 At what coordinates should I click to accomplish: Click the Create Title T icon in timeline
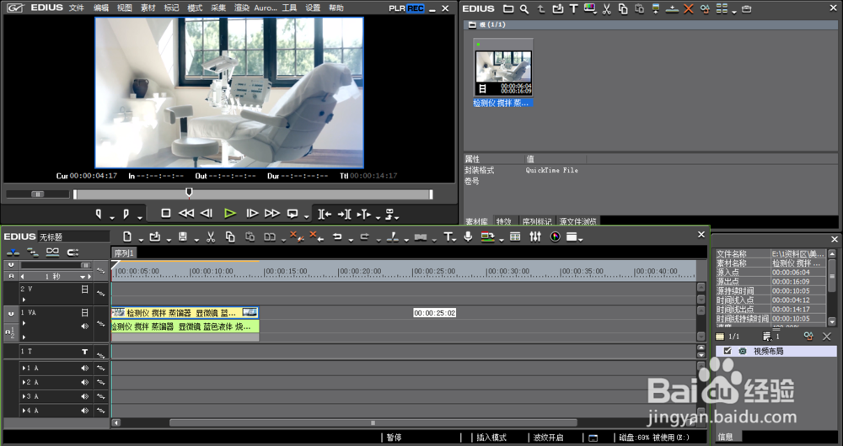(x=448, y=236)
